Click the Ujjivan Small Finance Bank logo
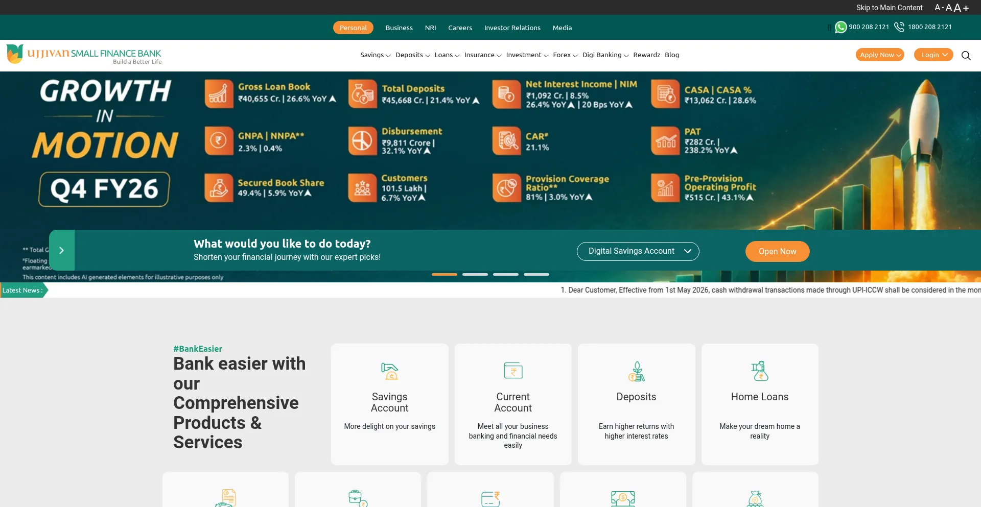The image size is (981, 507). (84, 54)
